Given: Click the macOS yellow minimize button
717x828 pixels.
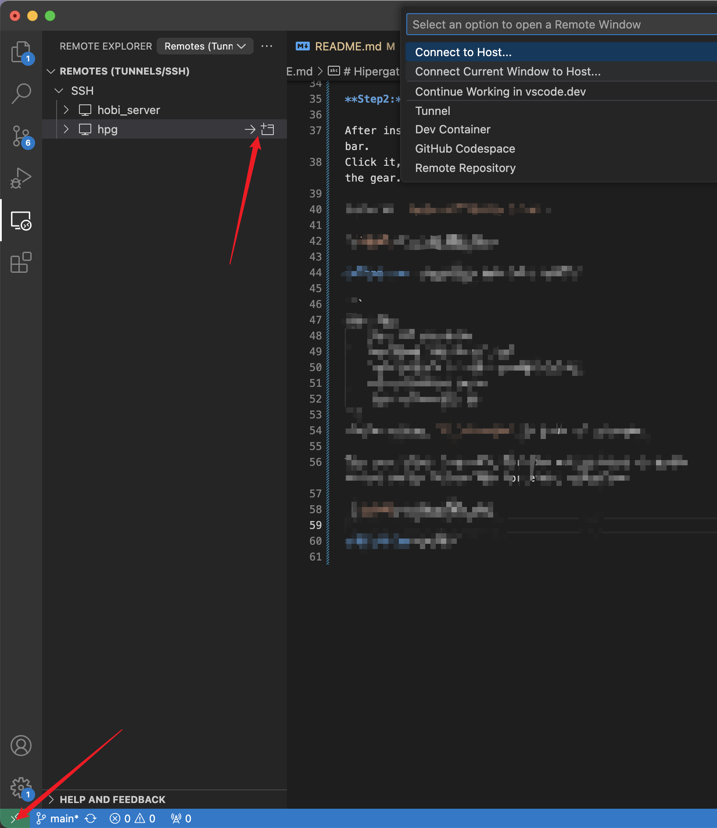Looking at the screenshot, I should [32, 16].
